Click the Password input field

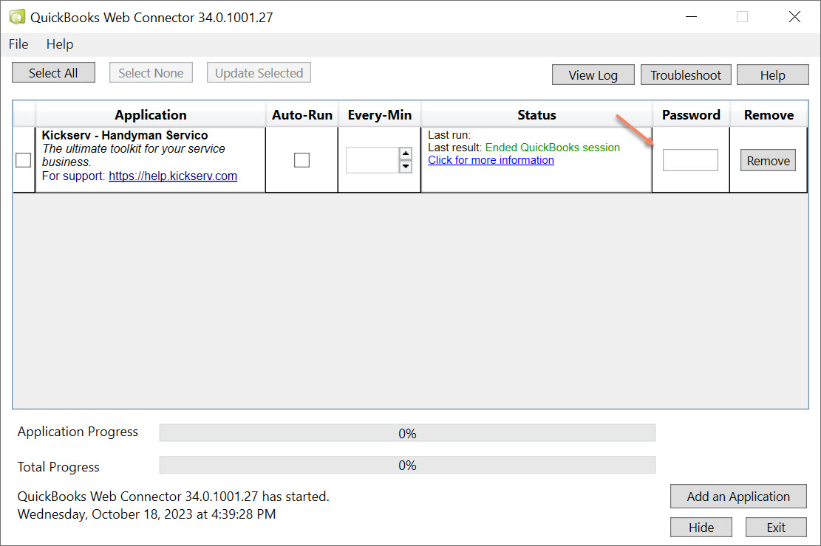point(690,160)
